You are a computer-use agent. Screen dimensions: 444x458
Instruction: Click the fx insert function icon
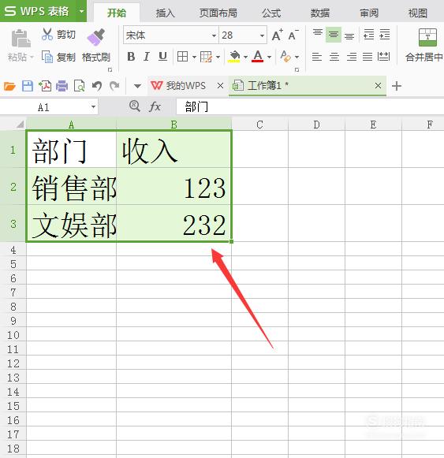pyautogui.click(x=155, y=106)
